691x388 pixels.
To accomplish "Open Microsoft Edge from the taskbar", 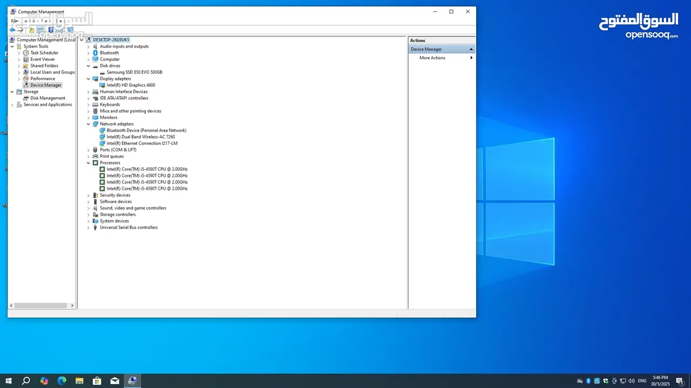I will pyautogui.click(x=62, y=381).
